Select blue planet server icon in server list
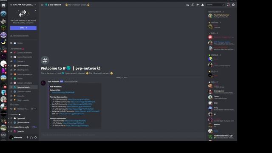272x153 pixels. [3, 14]
